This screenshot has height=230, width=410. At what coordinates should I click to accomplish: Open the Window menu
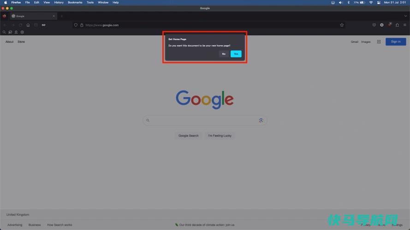(103, 2)
